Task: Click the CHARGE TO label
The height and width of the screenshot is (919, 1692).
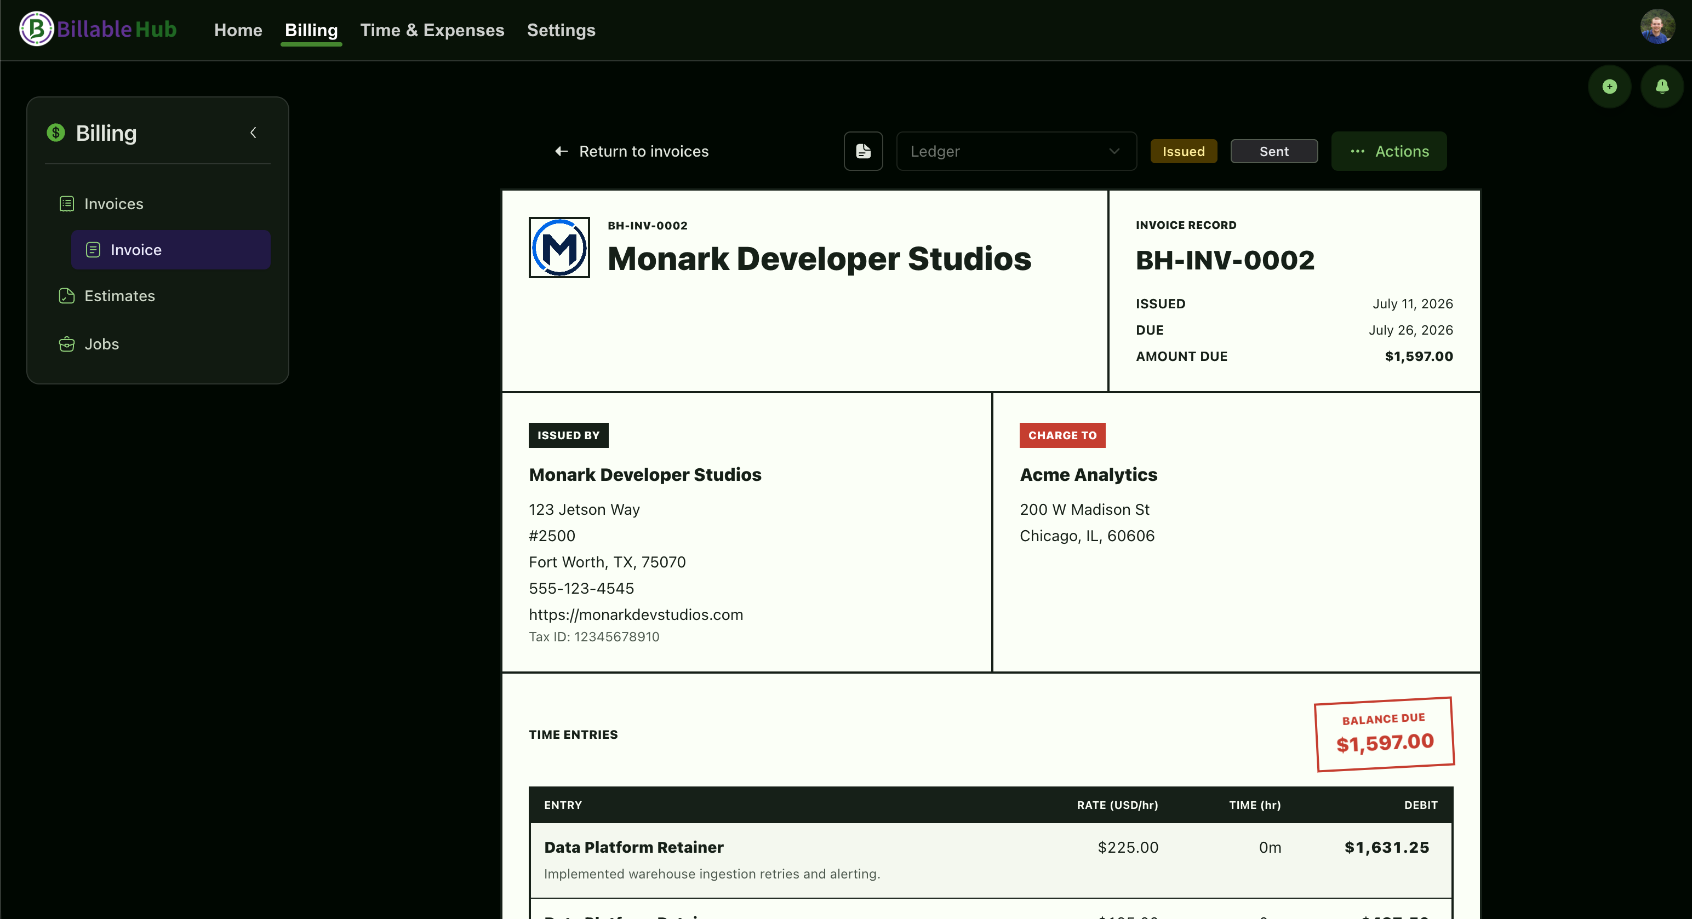Action: click(x=1062, y=435)
